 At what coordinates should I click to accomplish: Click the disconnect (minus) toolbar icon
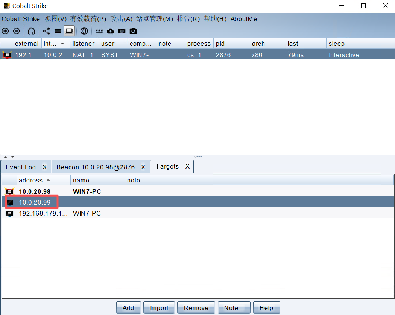pyautogui.click(x=17, y=31)
